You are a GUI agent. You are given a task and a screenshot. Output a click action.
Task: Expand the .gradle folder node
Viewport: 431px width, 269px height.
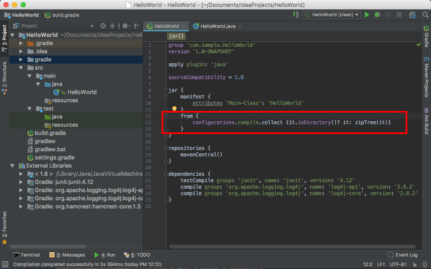pyautogui.click(x=21, y=43)
